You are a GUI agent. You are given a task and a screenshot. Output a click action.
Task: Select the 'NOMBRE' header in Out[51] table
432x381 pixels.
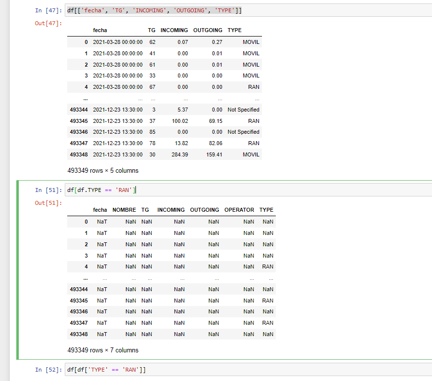[x=124, y=210]
